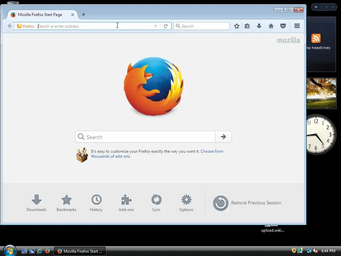
Task: Open Add-ons puzzle piece shortcut
Action: (126, 203)
